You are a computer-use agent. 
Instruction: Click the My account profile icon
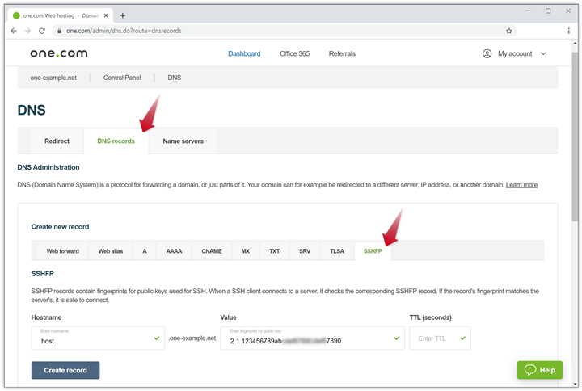487,53
